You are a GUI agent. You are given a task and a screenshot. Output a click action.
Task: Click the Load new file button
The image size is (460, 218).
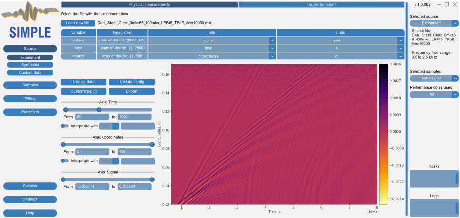tap(78, 23)
